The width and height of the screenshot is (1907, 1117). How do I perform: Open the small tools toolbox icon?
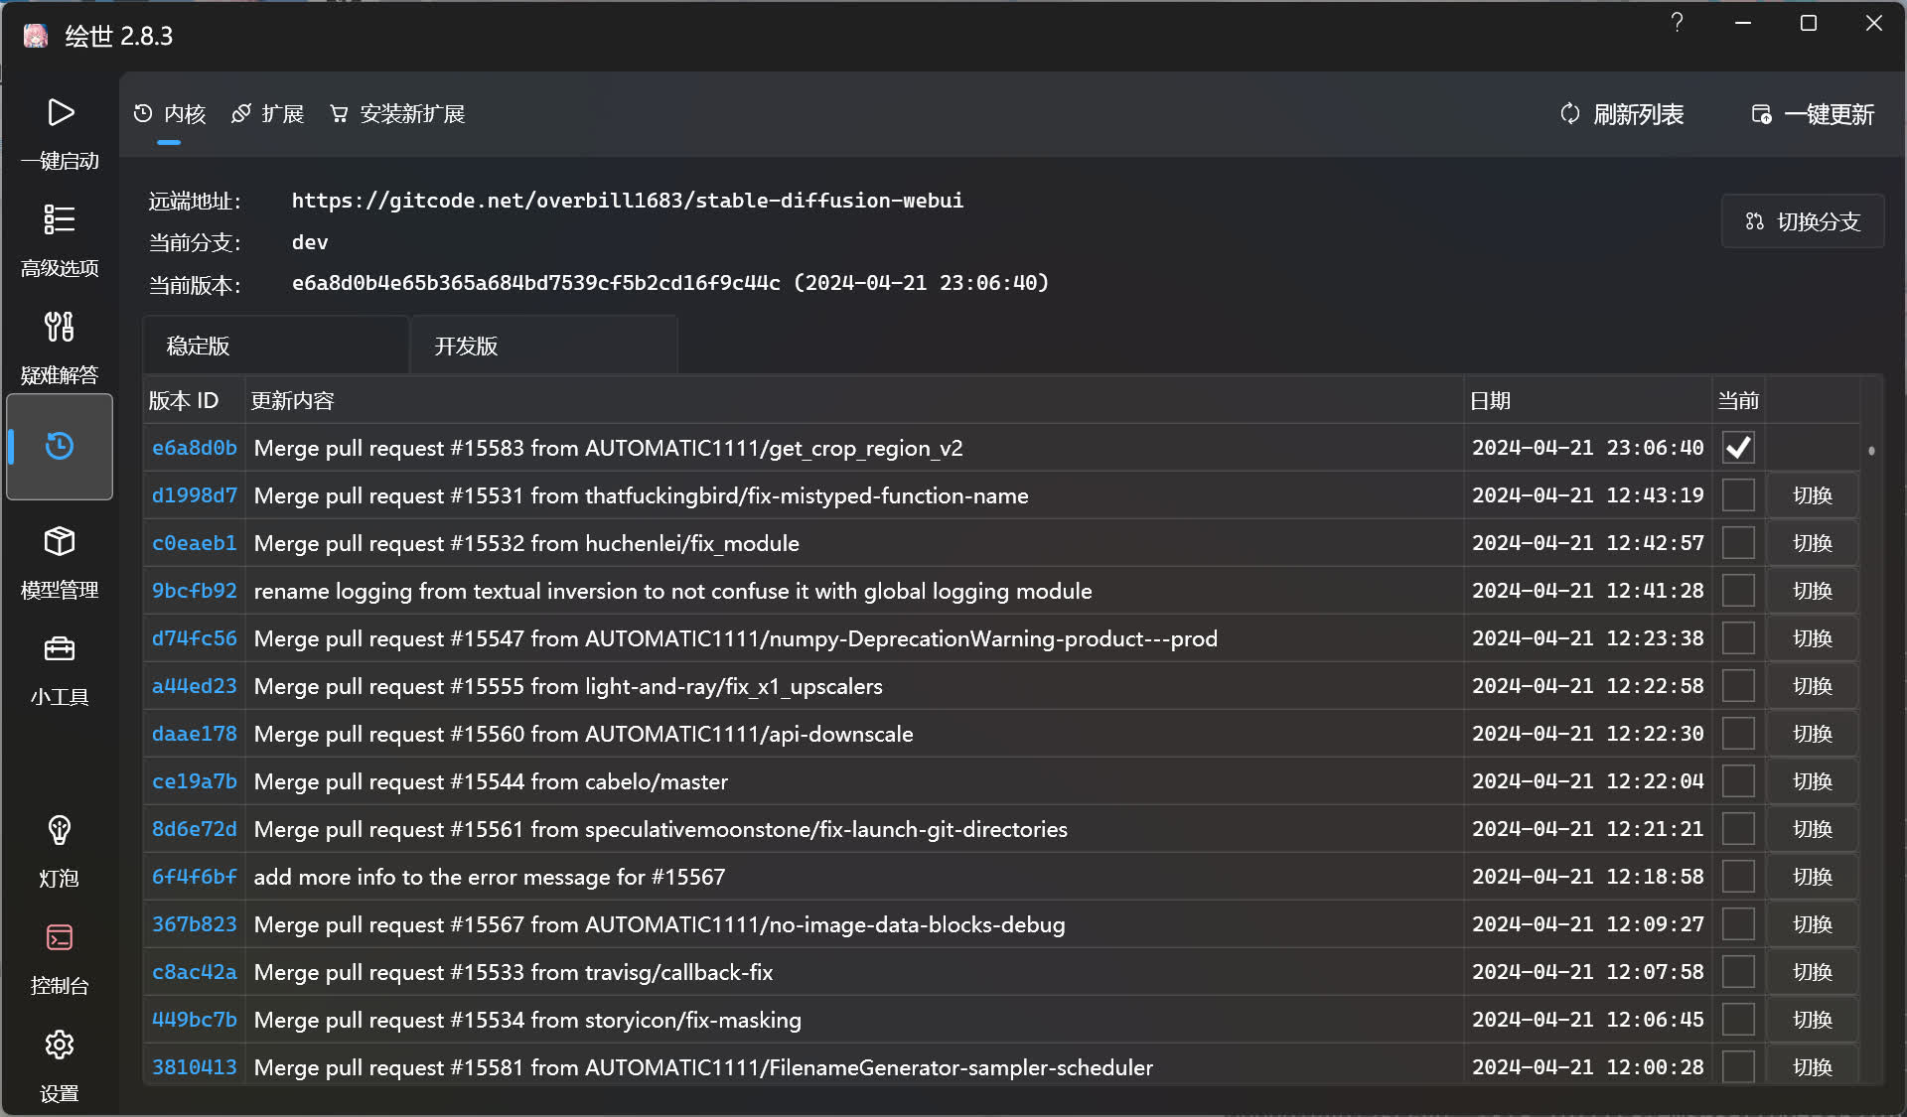click(x=60, y=649)
